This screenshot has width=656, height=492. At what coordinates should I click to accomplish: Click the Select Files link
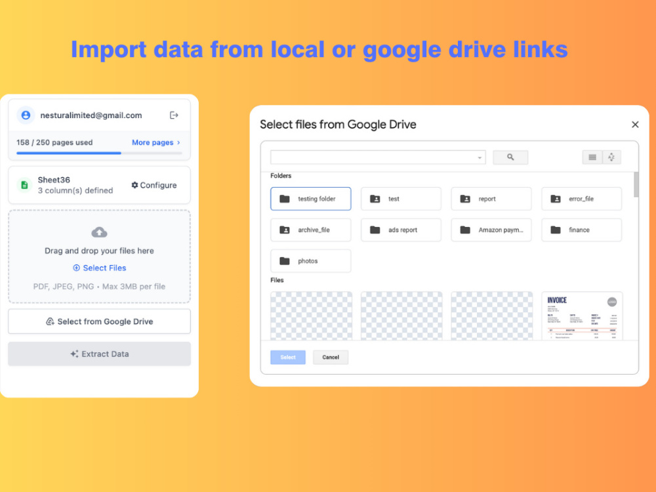click(x=100, y=268)
